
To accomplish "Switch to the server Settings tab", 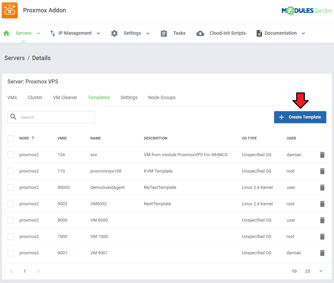I will 129,97.
